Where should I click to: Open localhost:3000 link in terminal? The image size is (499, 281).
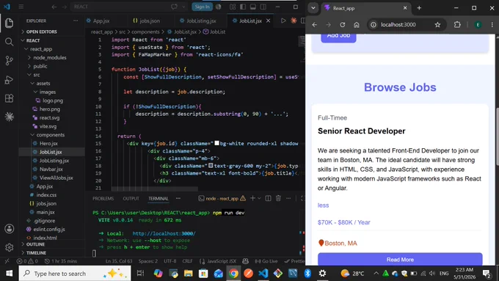[164, 233]
